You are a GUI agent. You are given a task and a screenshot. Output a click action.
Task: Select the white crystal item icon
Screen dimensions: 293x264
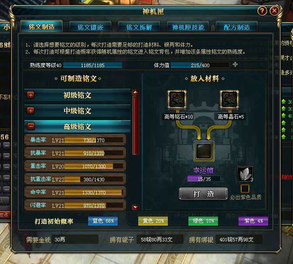pyautogui.click(x=245, y=174)
